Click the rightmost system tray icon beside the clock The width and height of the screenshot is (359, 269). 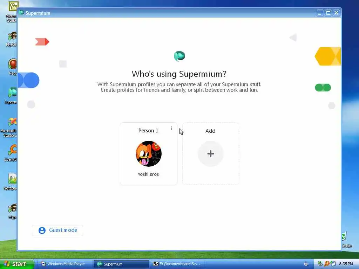(x=333, y=264)
